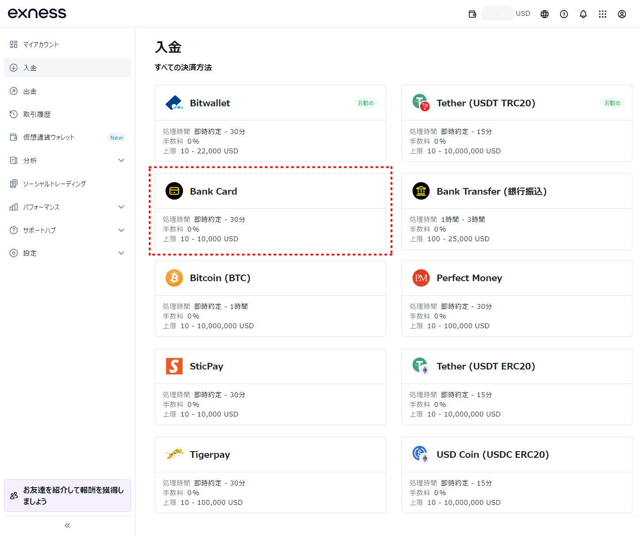Go to 出金 withdrawal page
The height and width of the screenshot is (536, 640).
pos(68,91)
